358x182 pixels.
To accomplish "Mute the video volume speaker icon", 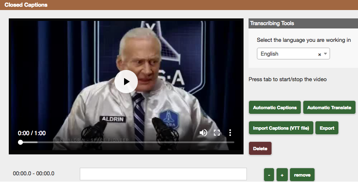I will (x=203, y=133).
